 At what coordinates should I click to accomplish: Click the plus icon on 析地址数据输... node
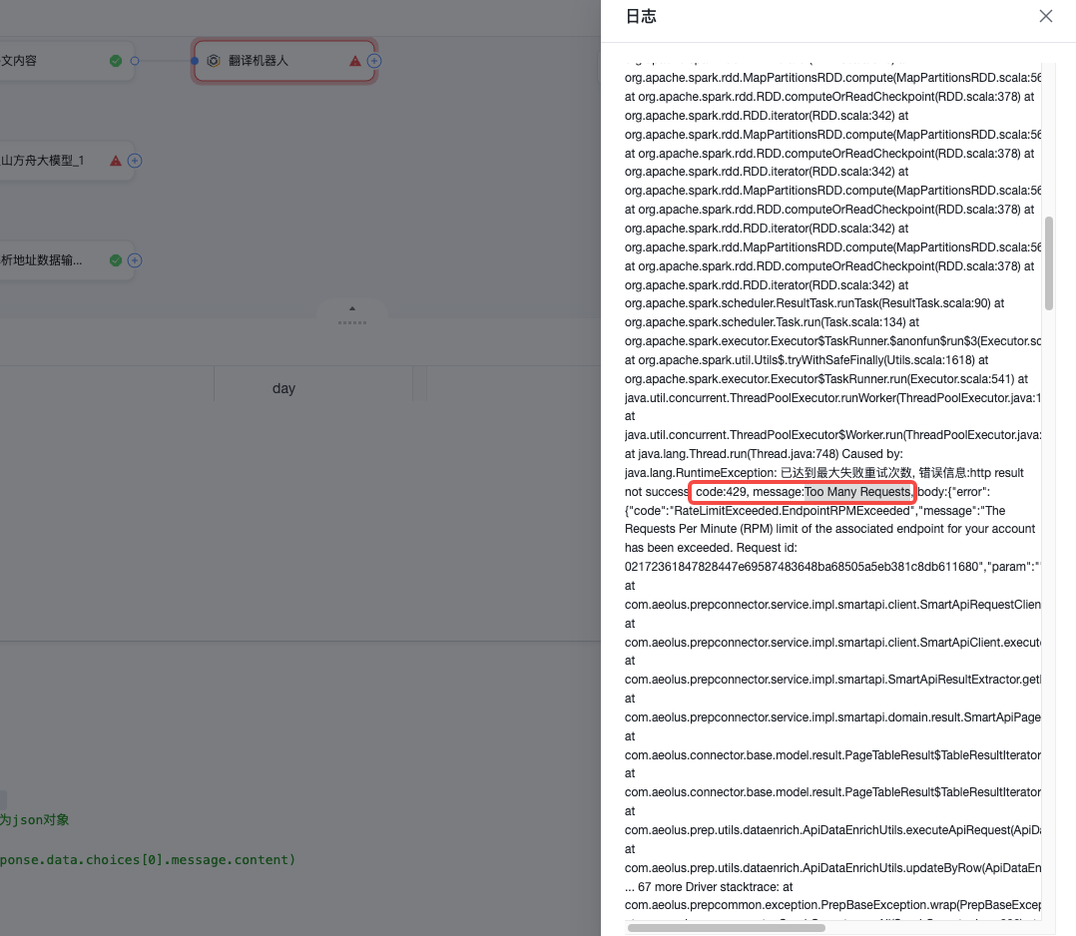pyautogui.click(x=135, y=260)
